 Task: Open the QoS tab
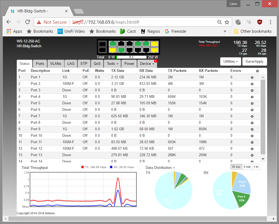click(97, 64)
